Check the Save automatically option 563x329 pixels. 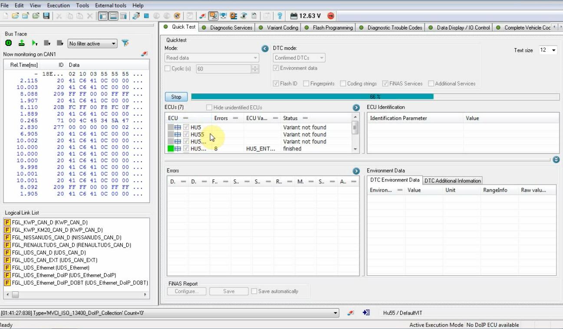tap(254, 291)
